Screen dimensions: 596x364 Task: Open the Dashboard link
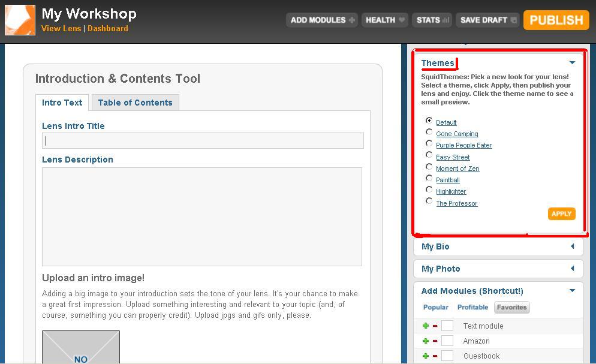(x=107, y=29)
